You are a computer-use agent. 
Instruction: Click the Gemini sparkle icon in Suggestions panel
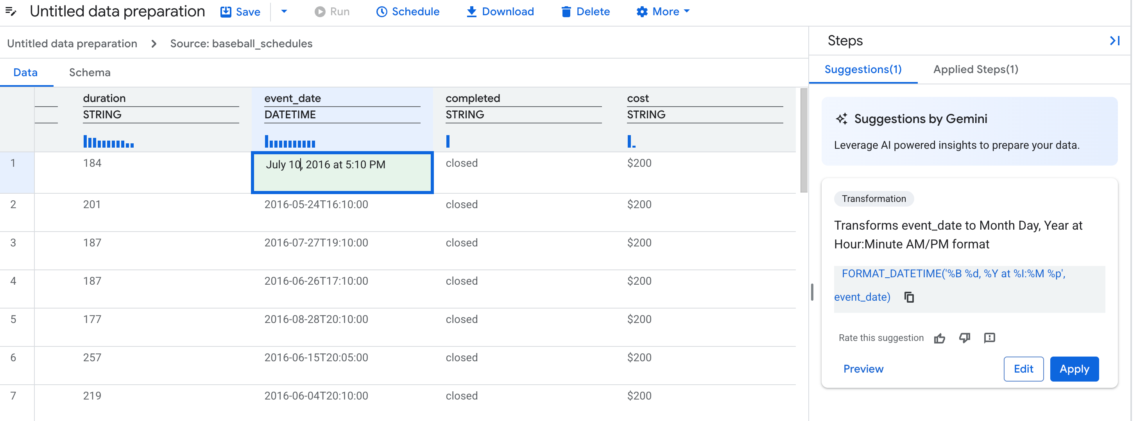(842, 118)
